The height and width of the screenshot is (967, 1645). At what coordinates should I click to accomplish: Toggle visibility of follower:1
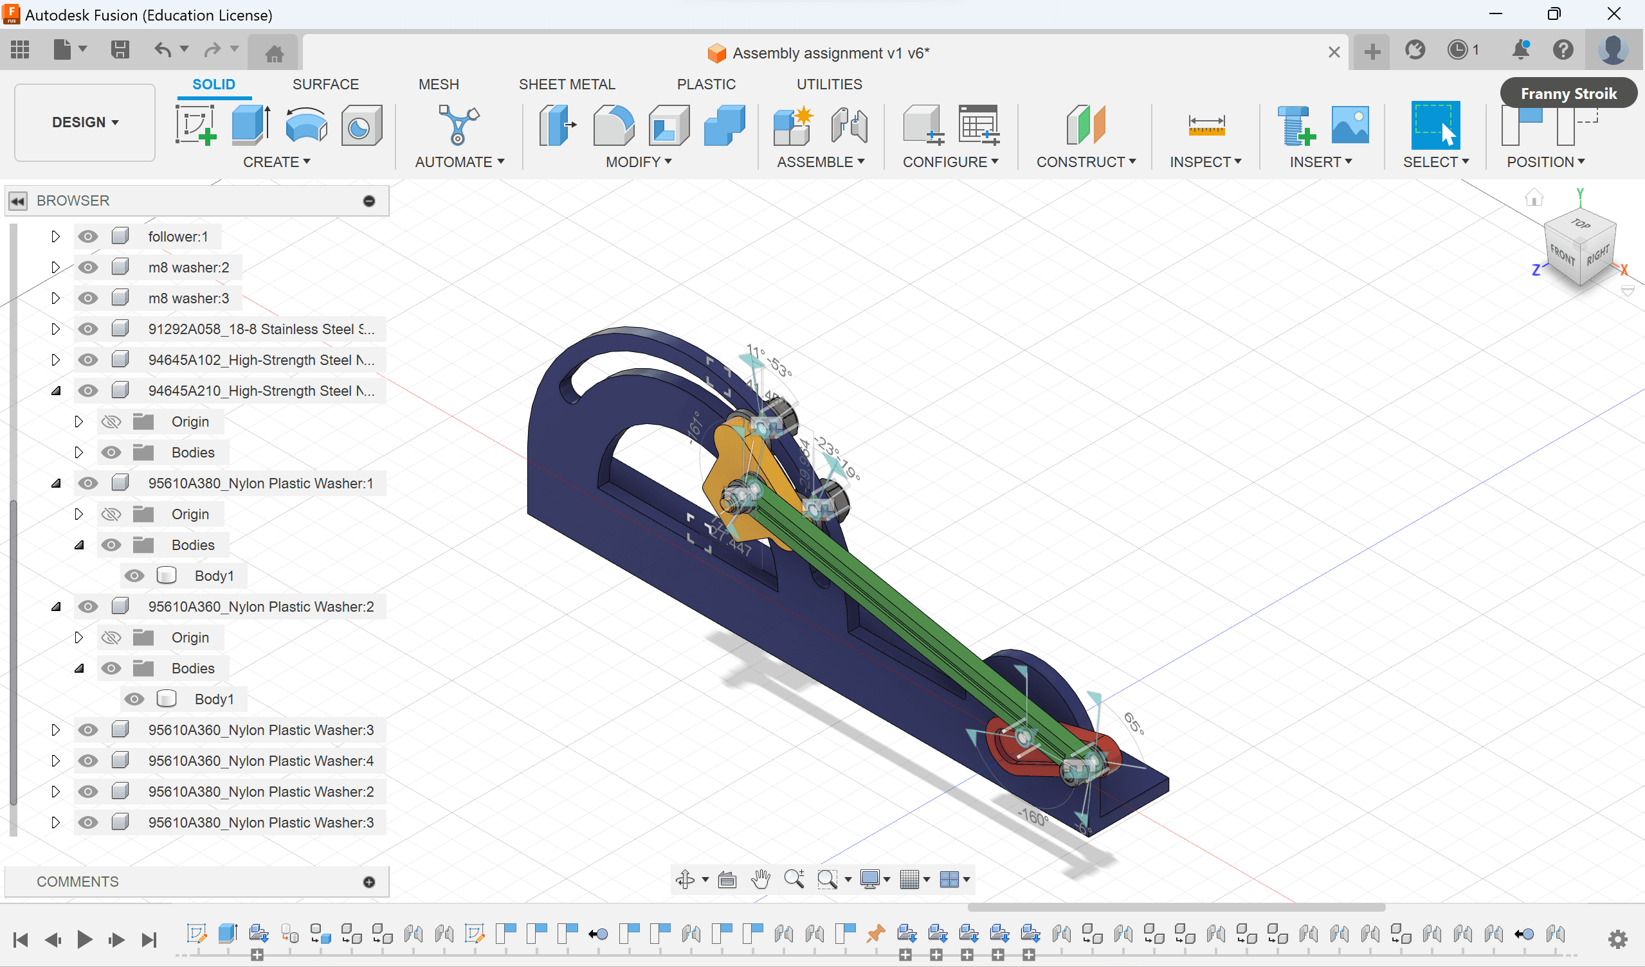[x=88, y=236]
